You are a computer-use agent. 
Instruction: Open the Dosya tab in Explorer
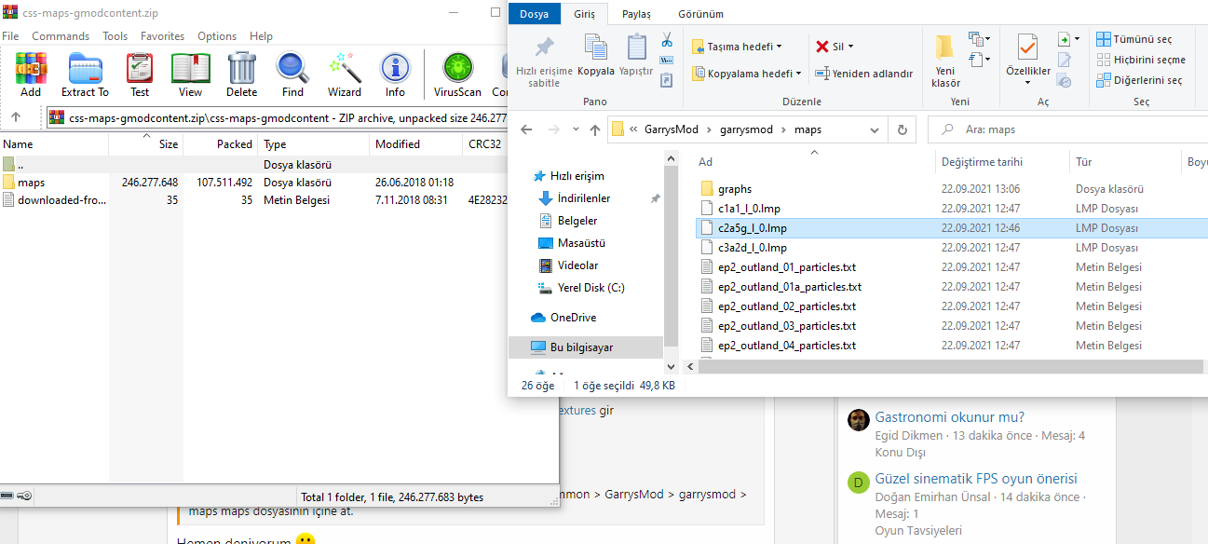point(535,14)
